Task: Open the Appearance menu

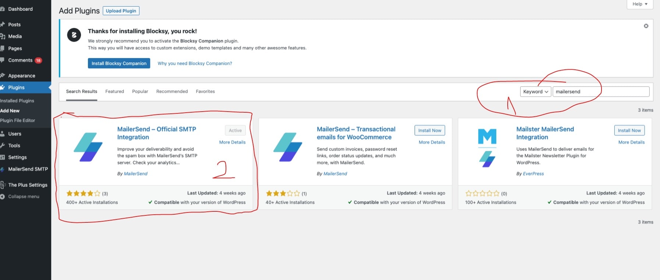Action: (22, 76)
